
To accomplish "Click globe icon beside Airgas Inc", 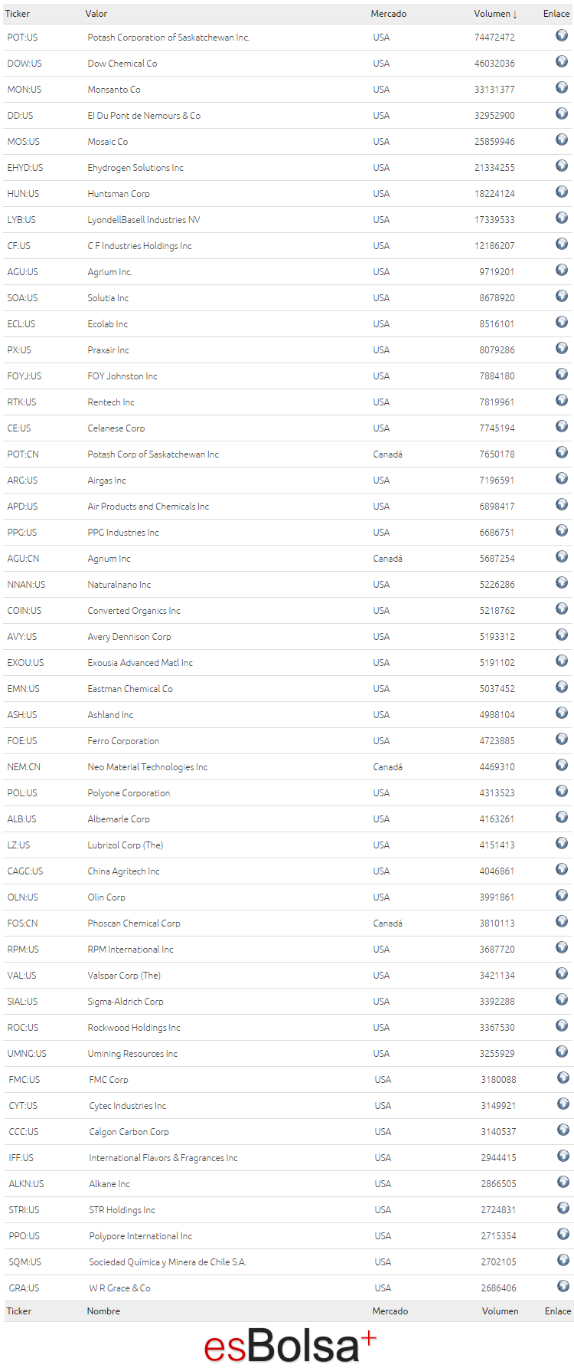I will click(562, 478).
